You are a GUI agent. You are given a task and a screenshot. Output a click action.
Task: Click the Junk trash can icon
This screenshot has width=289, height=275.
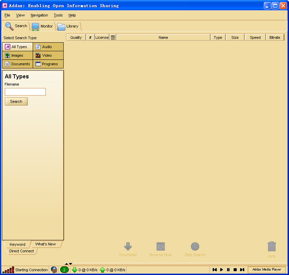272,246
